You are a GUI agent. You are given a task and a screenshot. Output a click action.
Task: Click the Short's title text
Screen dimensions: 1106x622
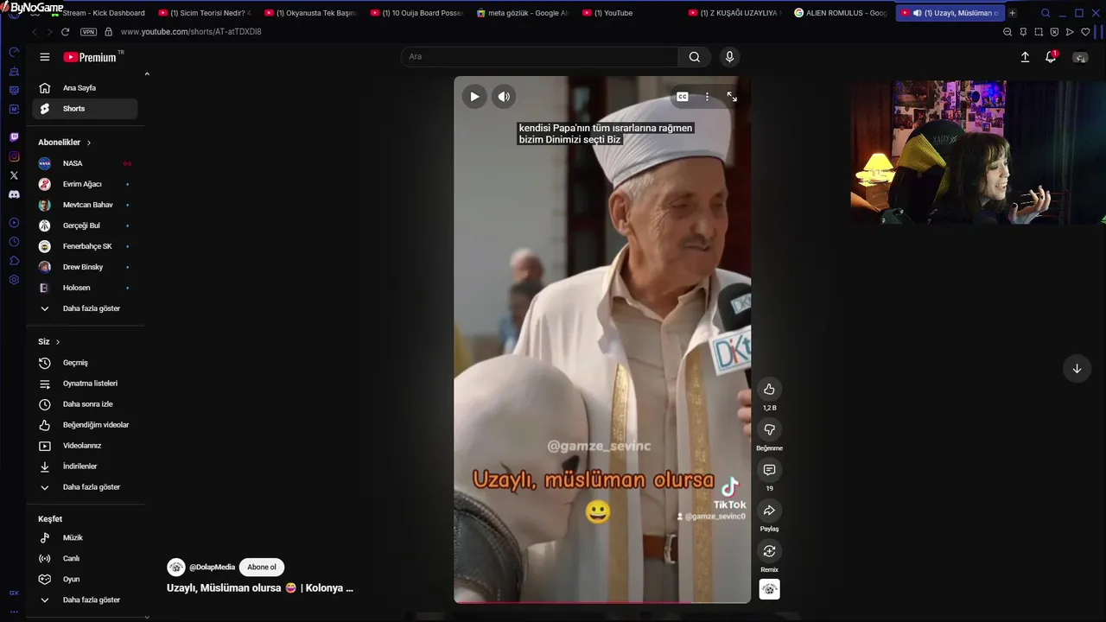[260, 588]
